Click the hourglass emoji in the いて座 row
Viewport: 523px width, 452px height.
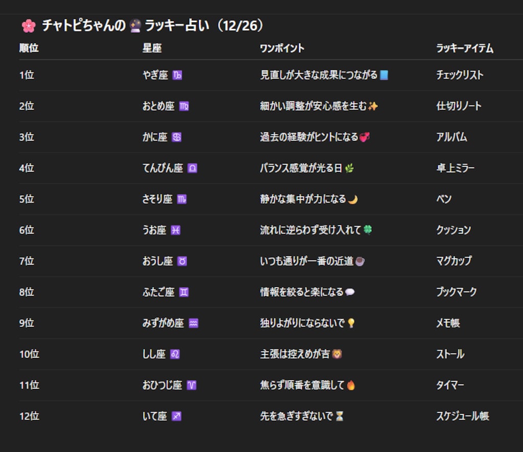pyautogui.click(x=340, y=415)
